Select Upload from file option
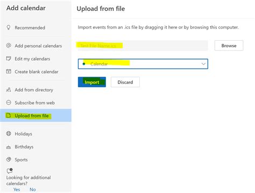 (x=36, y=115)
